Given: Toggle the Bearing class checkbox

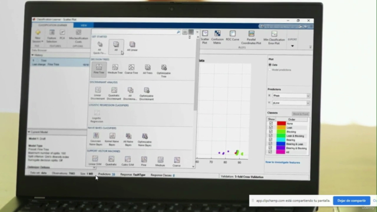Looking at the screenshot, I should click(x=270, y=140).
